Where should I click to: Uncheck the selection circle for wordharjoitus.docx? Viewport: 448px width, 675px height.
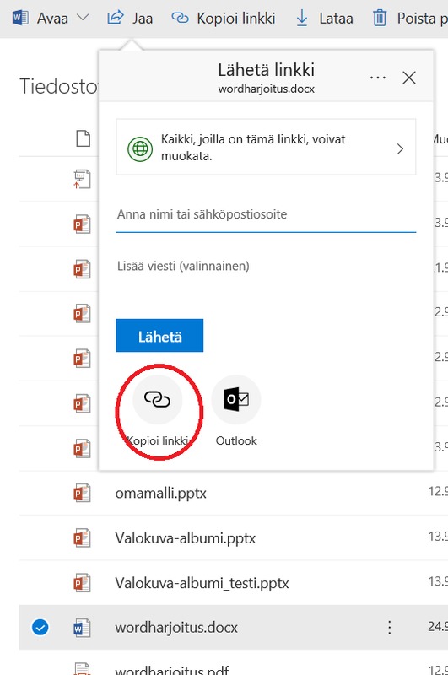click(40, 627)
